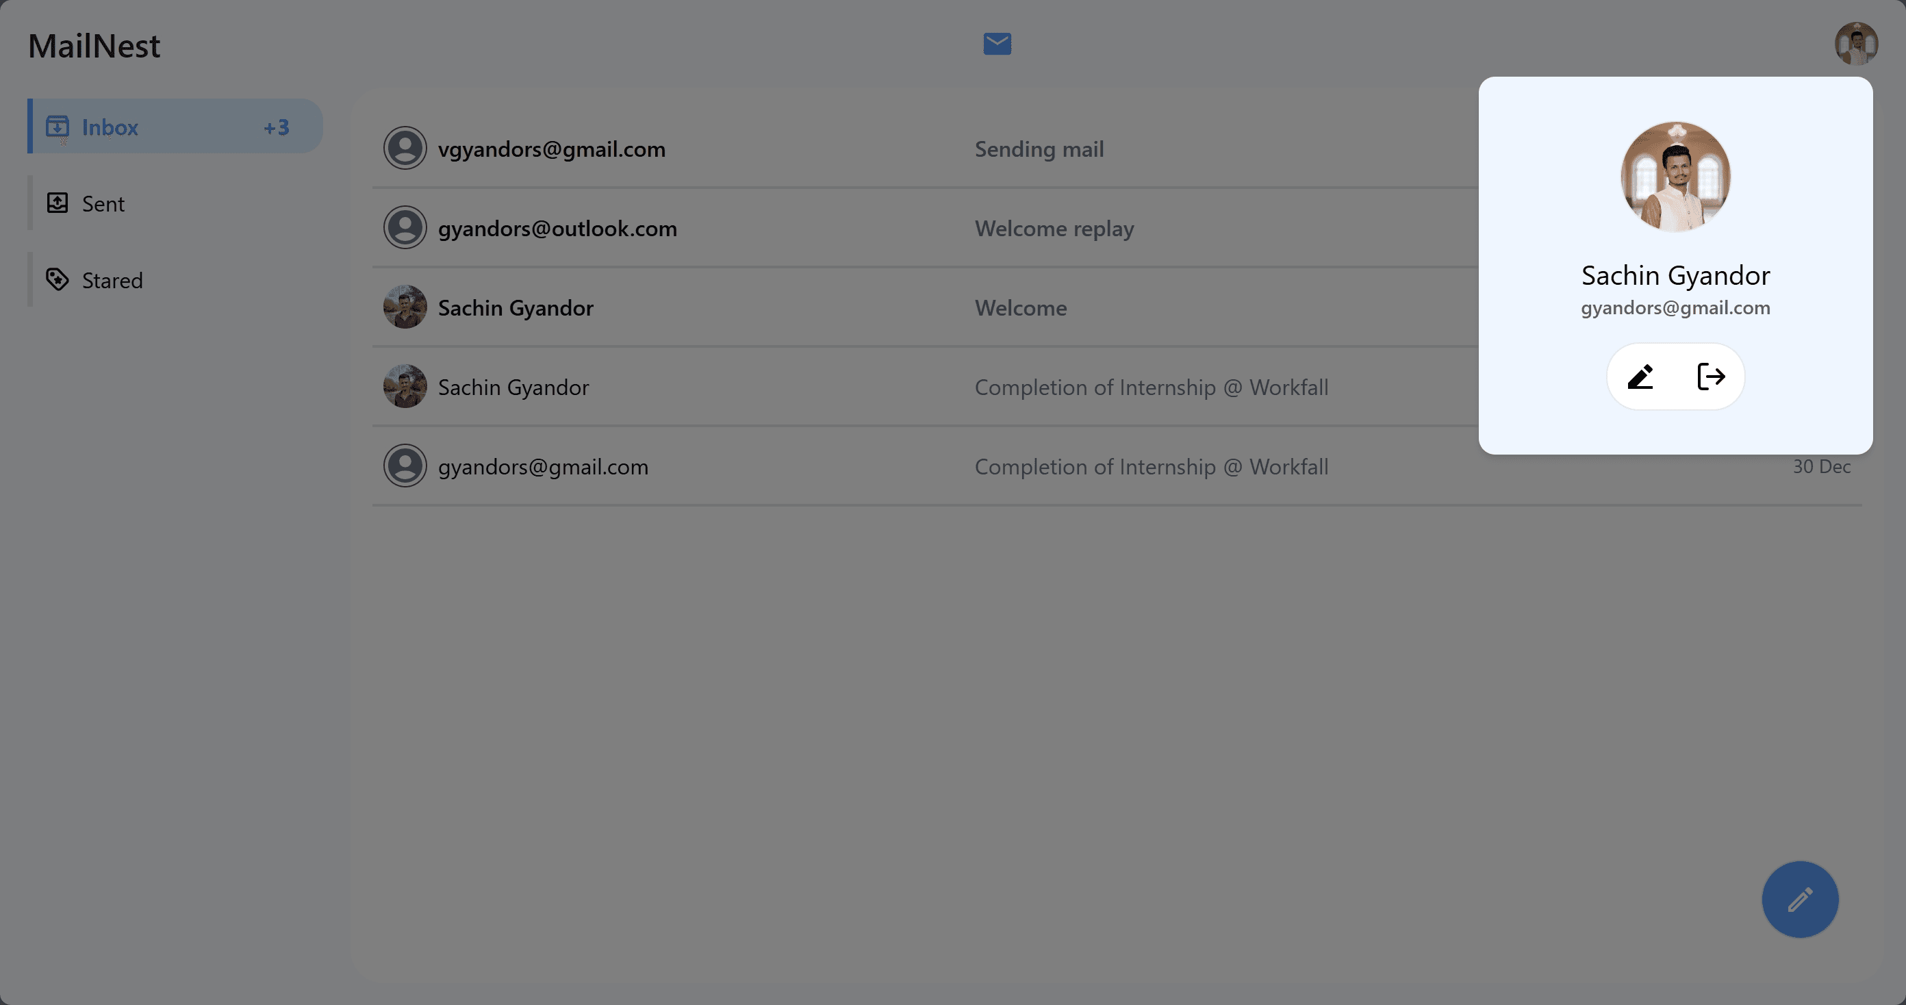Click the sender avatar next to vgyandors@gmail.com
The image size is (1906, 1005).
pyautogui.click(x=405, y=147)
